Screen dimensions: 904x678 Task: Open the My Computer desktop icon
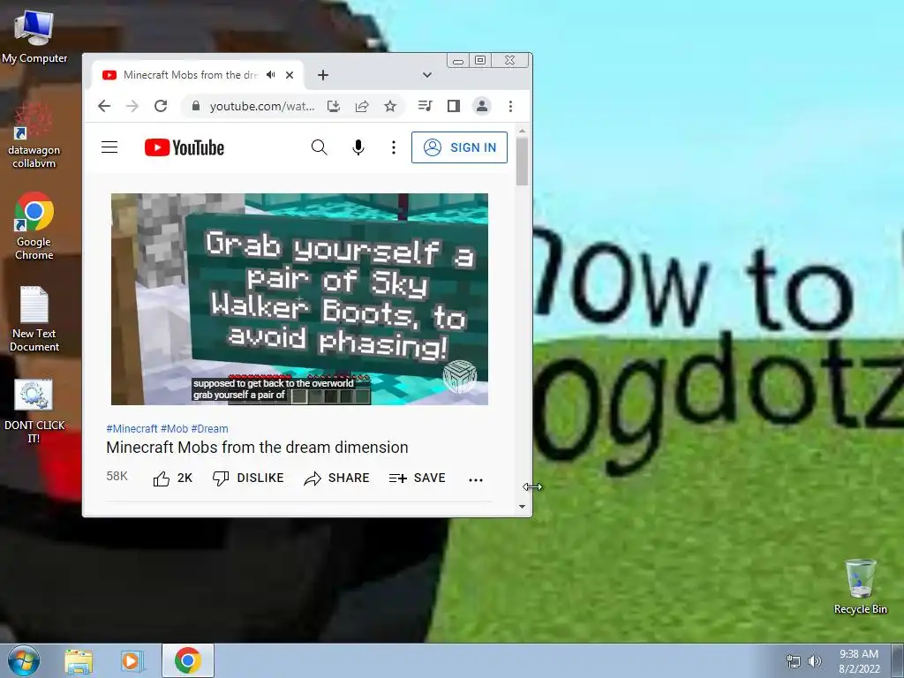pos(34,35)
